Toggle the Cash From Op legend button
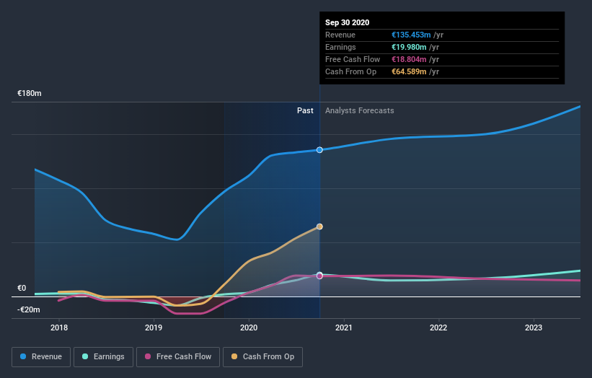This screenshot has width=592, height=378. click(x=262, y=357)
